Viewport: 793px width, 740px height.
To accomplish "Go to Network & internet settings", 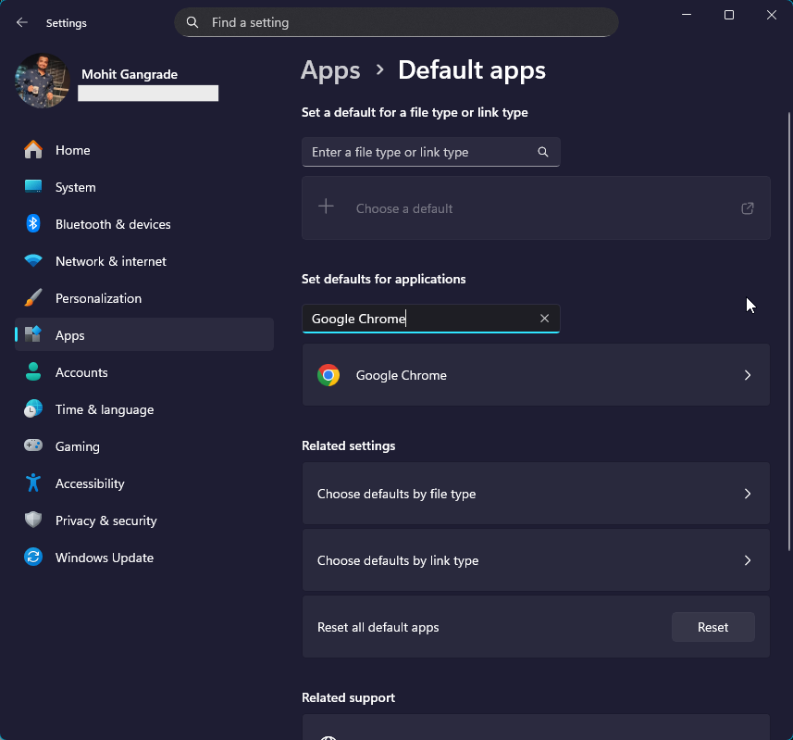I will pos(110,261).
